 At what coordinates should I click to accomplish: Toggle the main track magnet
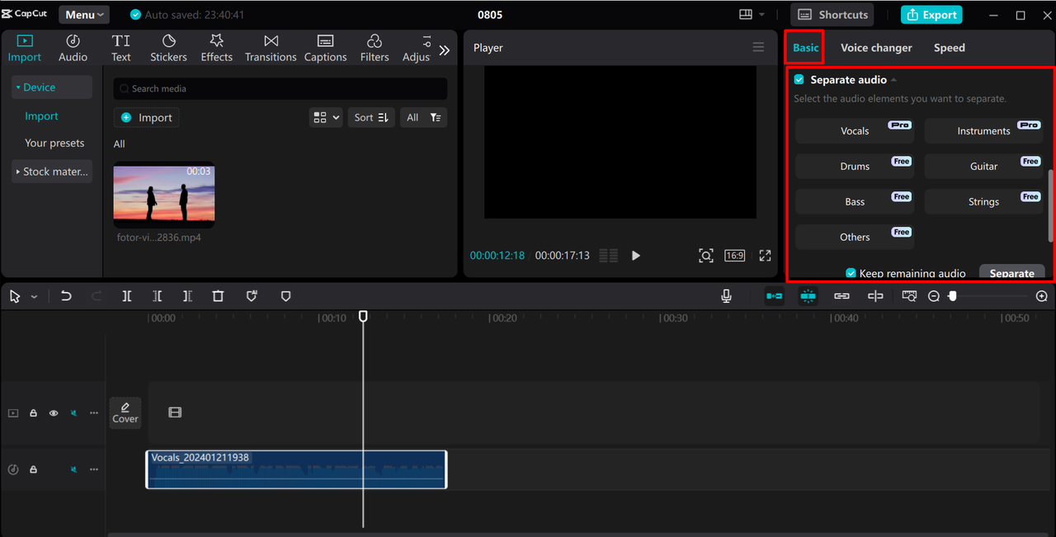pos(774,296)
